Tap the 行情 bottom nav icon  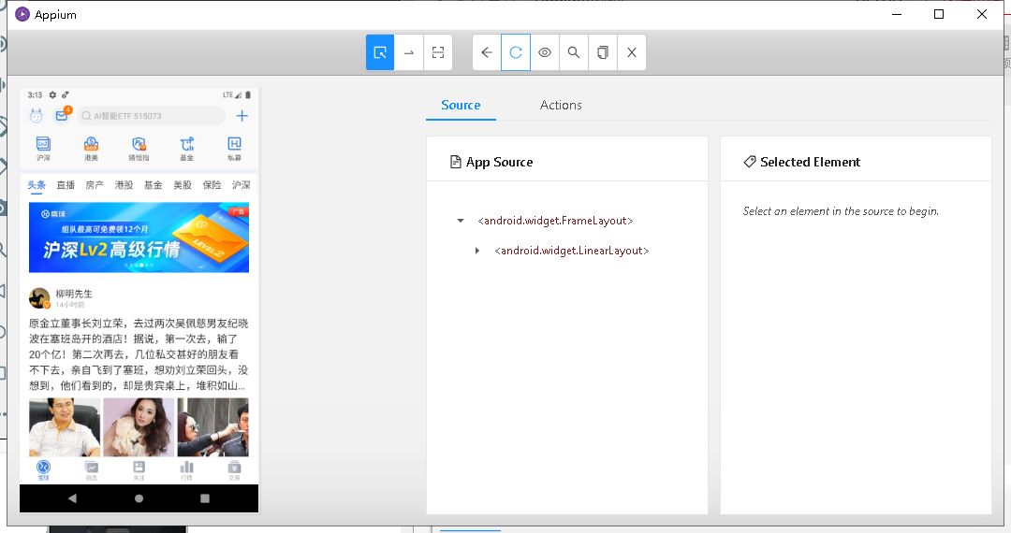[x=186, y=470]
